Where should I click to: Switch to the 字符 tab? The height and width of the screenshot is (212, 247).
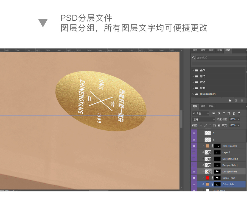[211, 50]
